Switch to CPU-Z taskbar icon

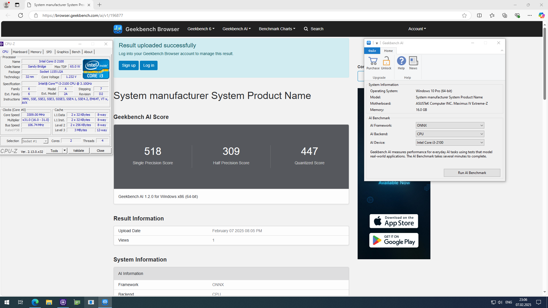click(x=63, y=302)
